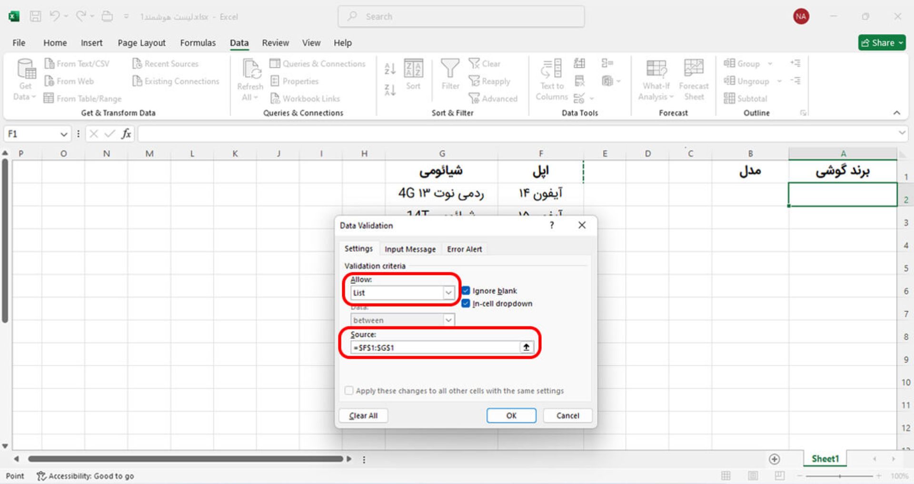The height and width of the screenshot is (484, 914).
Task: Choose From Text/CSV import
Action: (77, 63)
